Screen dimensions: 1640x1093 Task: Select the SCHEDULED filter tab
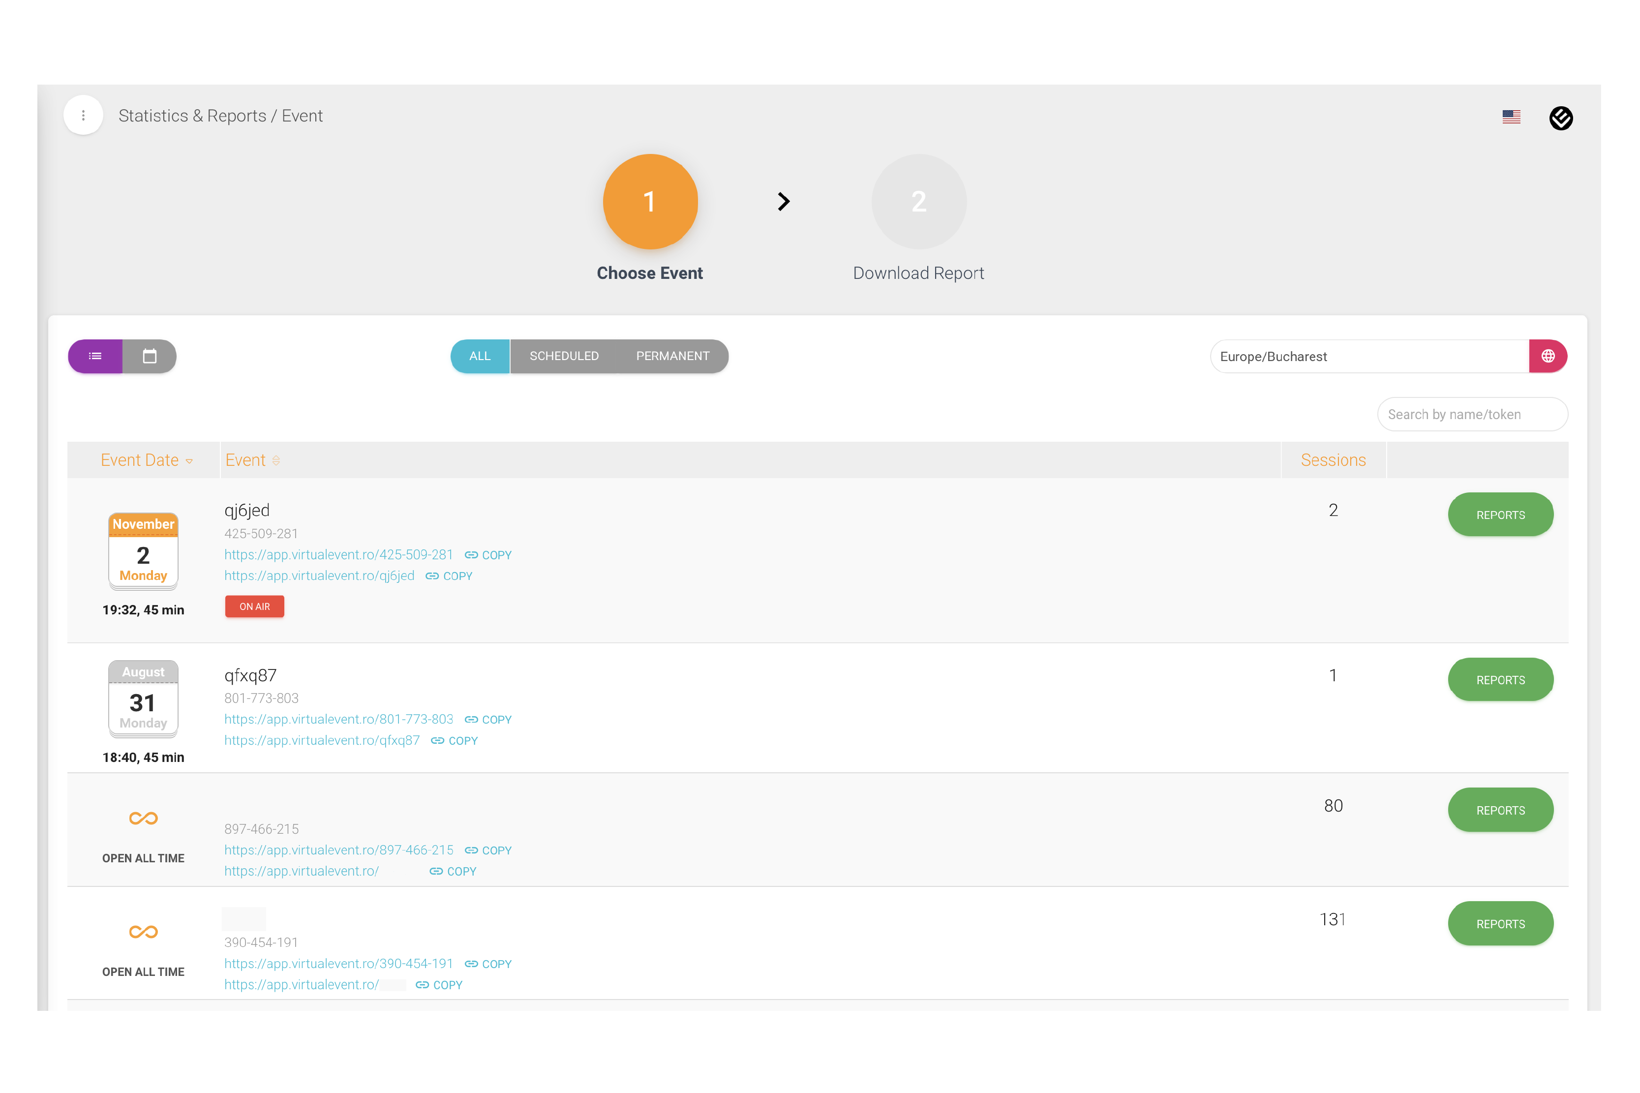coord(564,356)
